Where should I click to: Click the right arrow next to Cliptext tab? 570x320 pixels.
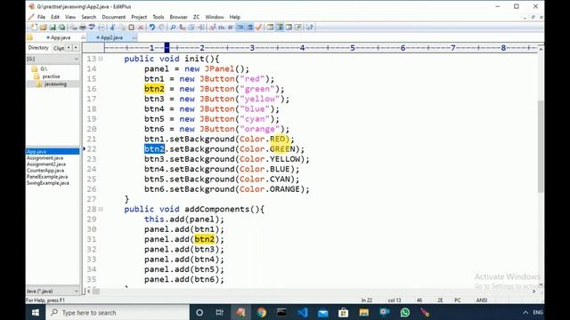(x=76, y=48)
